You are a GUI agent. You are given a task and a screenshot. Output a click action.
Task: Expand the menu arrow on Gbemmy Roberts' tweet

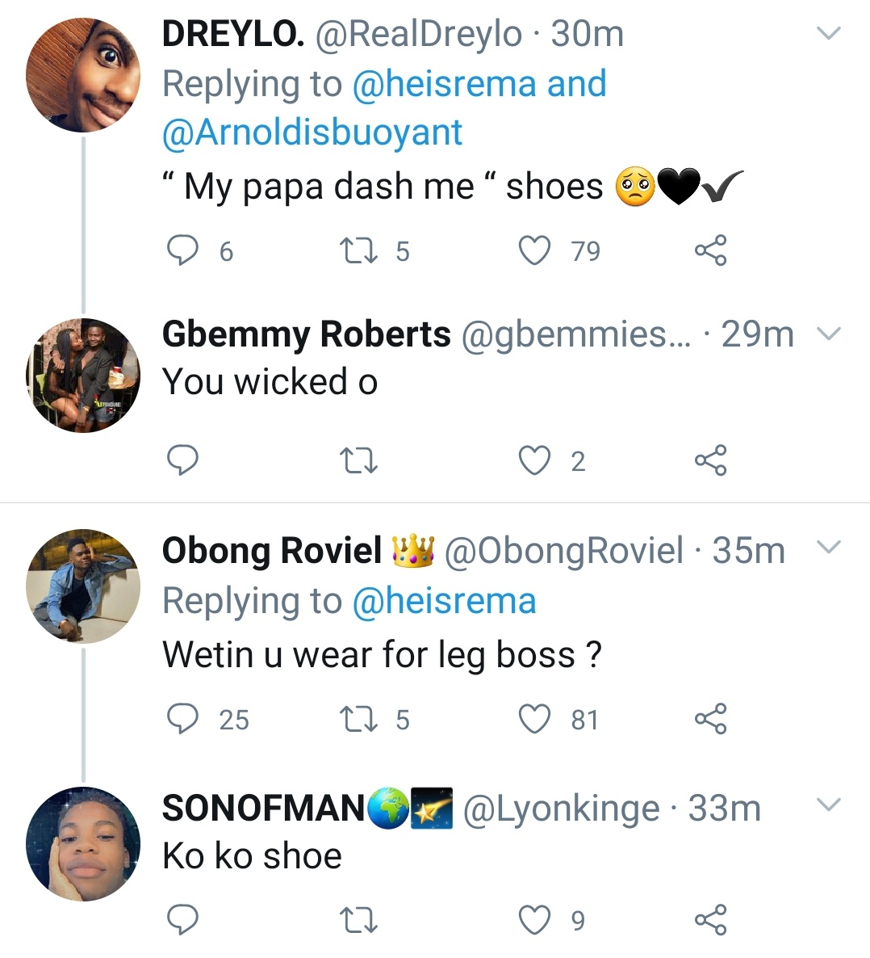click(830, 334)
